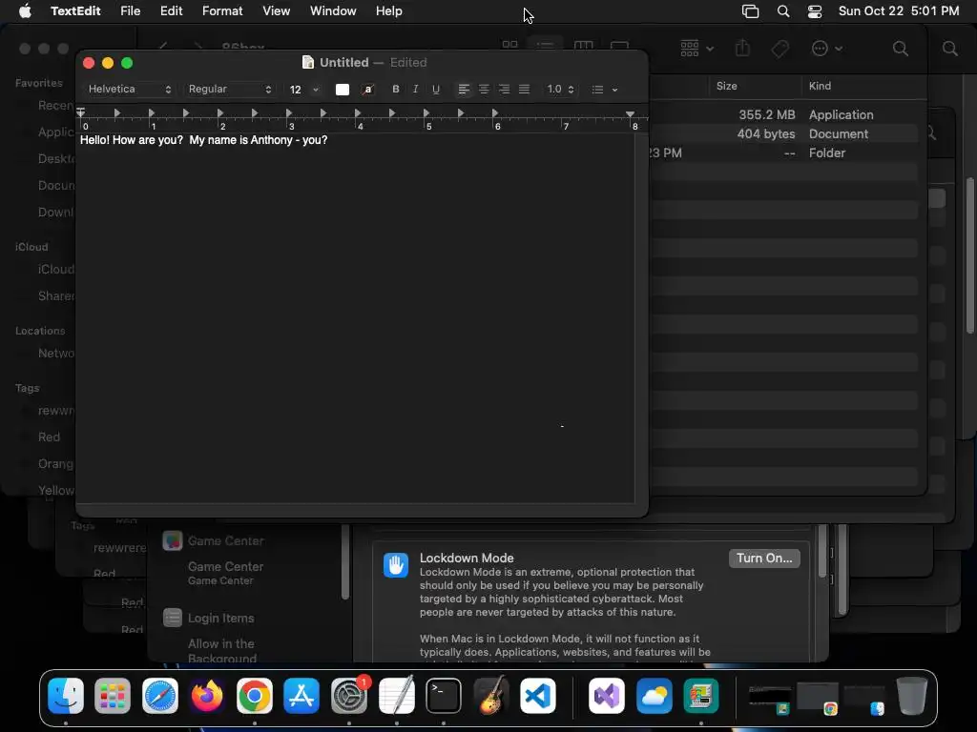This screenshot has width=977, height=732.
Task: Open the cloud weather app in Dock
Action: pyautogui.click(x=654, y=696)
